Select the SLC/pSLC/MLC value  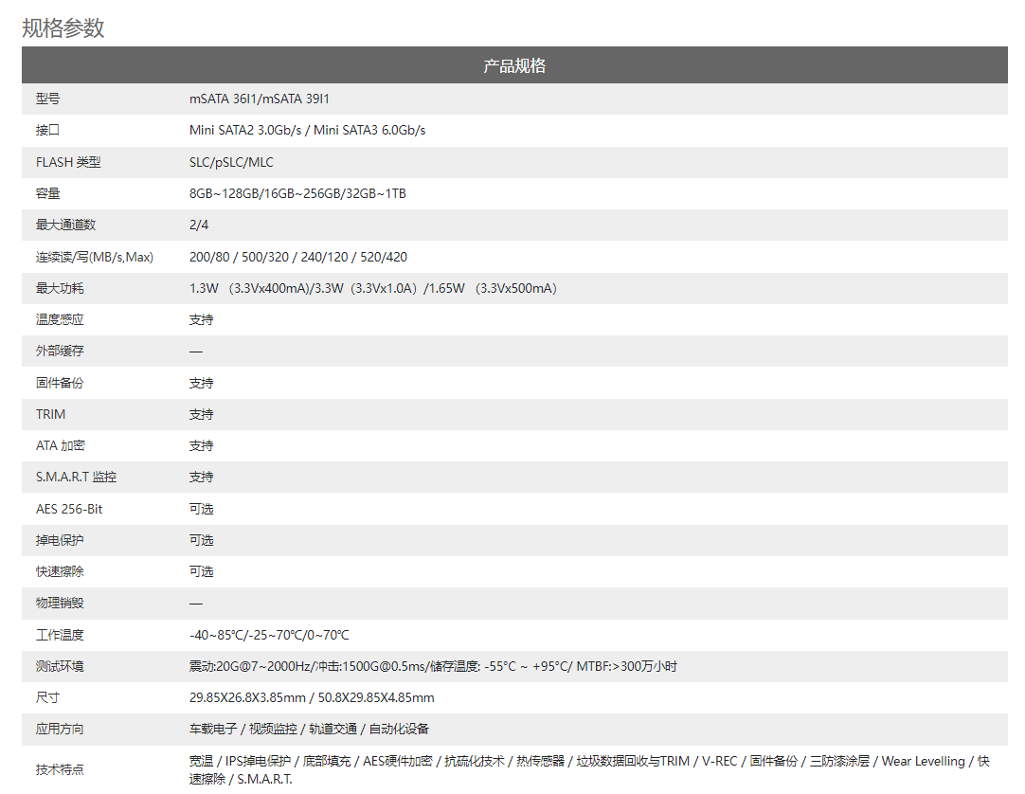[231, 162]
